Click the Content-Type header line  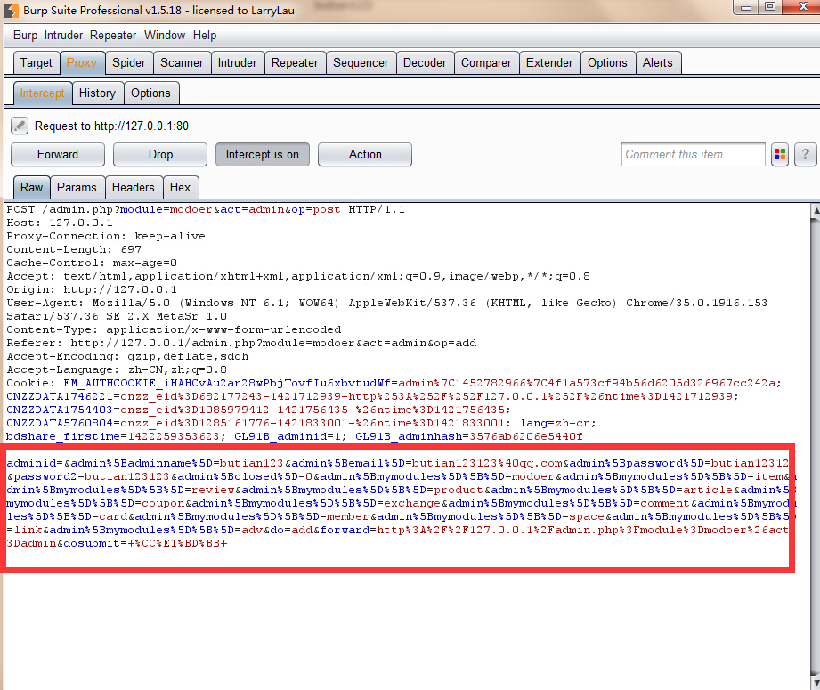click(174, 329)
